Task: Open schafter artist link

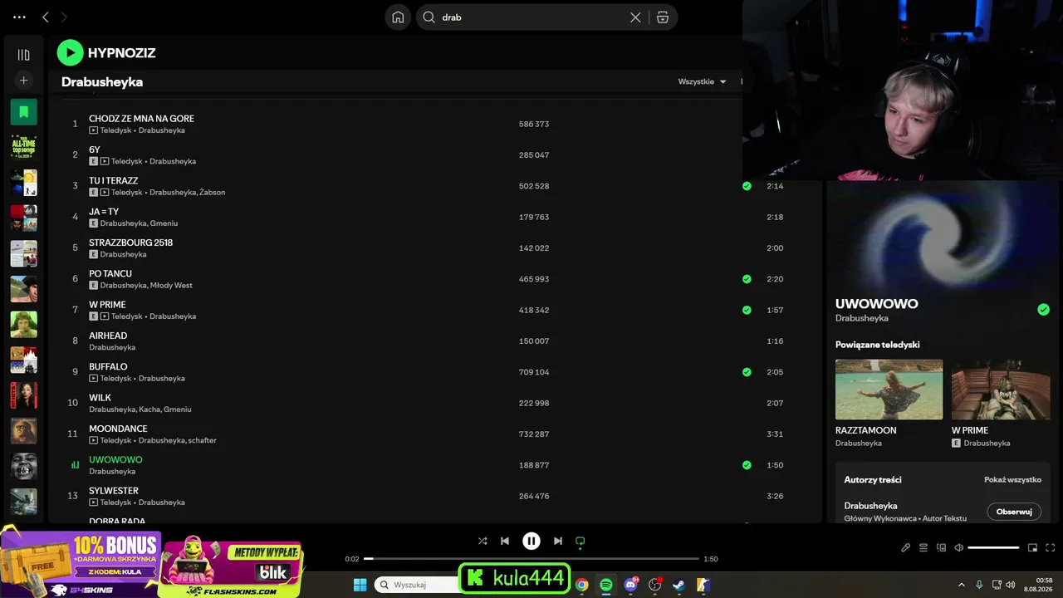Action: pyautogui.click(x=202, y=441)
